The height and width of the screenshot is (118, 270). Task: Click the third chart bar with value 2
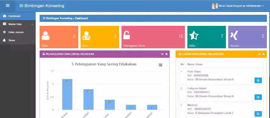(110, 105)
